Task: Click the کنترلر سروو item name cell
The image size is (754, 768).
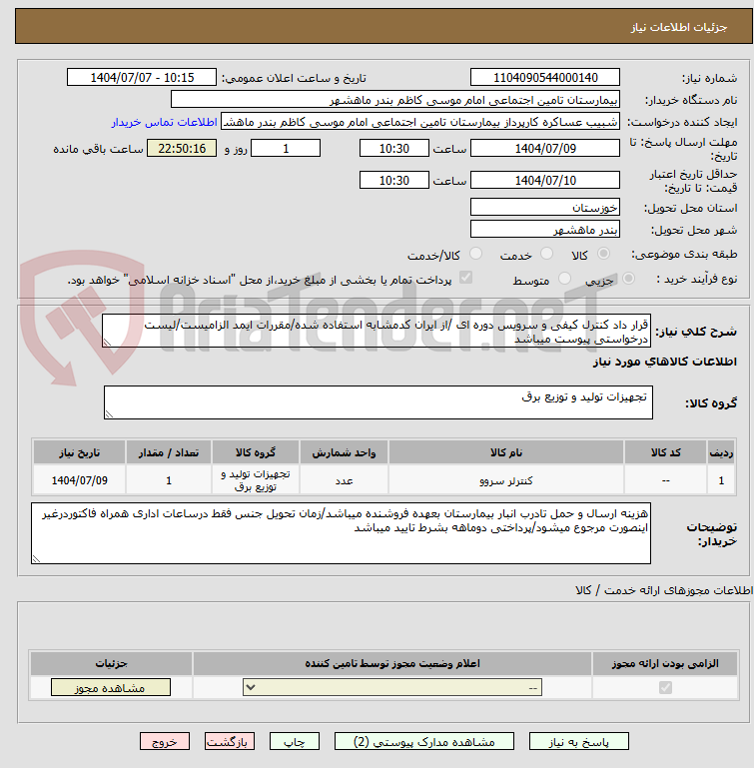Action: pos(506,480)
